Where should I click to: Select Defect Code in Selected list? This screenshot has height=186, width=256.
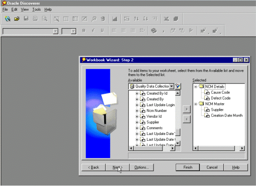pyautogui.click(x=221, y=98)
